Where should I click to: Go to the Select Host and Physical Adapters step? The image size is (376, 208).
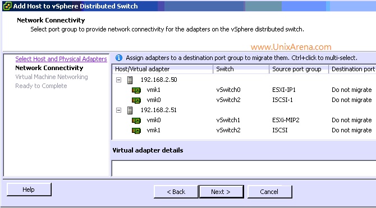click(x=61, y=59)
